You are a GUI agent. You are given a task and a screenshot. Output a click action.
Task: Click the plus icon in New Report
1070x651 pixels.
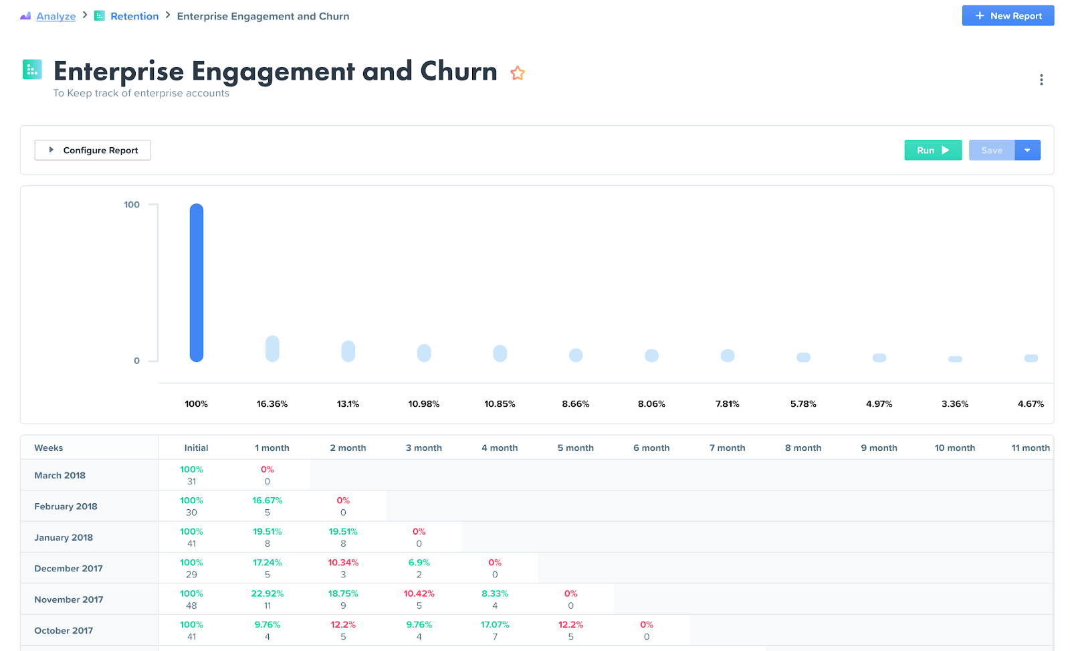[980, 15]
